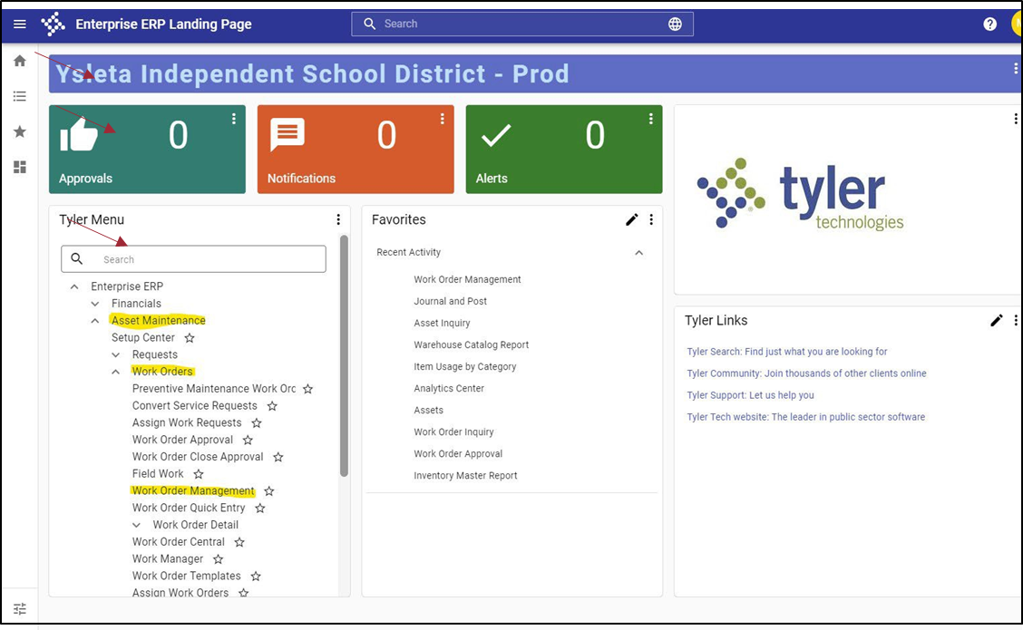Edit Favorites with pencil icon
1023x630 pixels.
[x=631, y=219]
